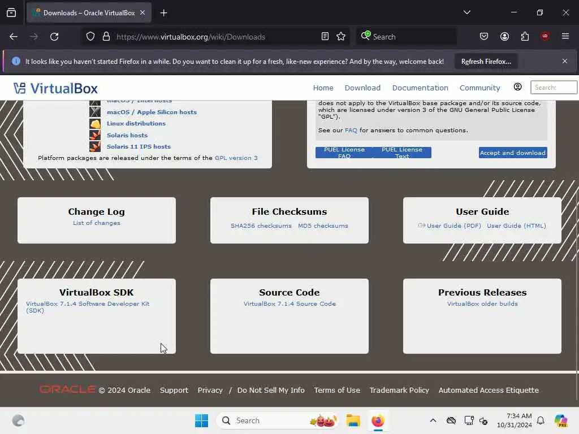Open a new tab with the plus icon
Viewport: 579px width, 434px height.
(x=163, y=13)
